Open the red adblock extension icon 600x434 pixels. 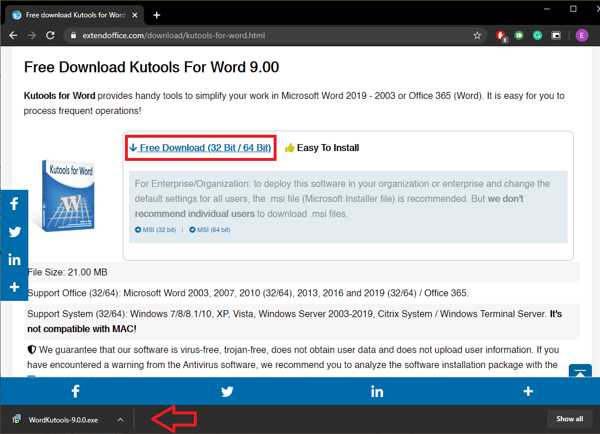[x=501, y=36]
